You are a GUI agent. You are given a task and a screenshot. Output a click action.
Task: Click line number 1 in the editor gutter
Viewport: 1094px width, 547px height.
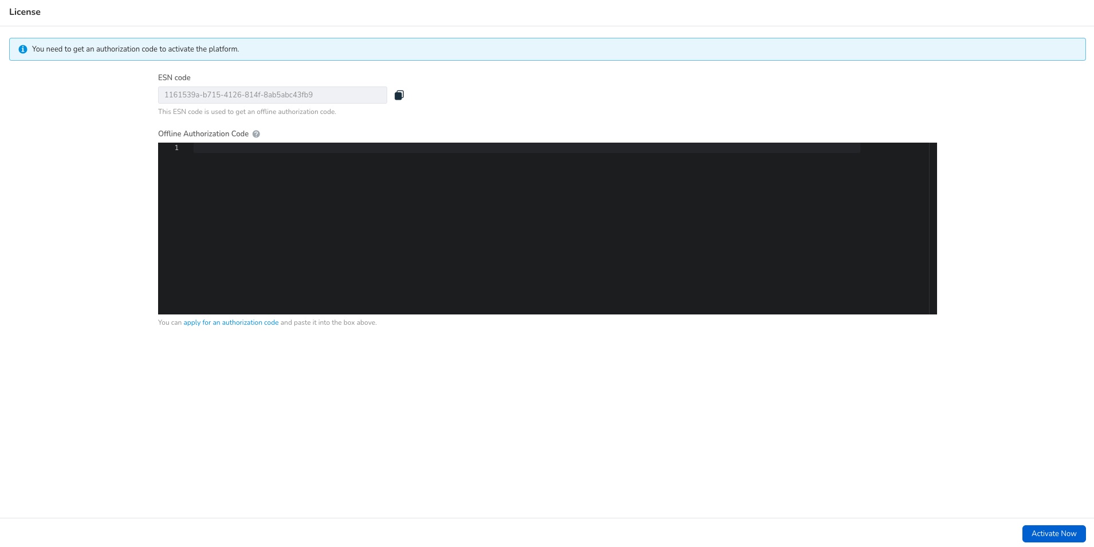point(176,148)
